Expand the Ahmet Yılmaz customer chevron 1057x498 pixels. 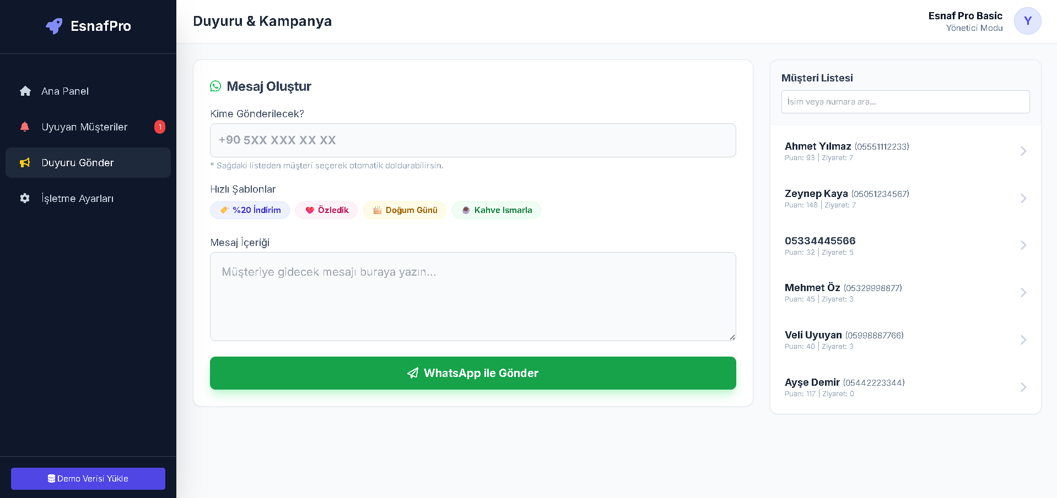click(x=1023, y=151)
